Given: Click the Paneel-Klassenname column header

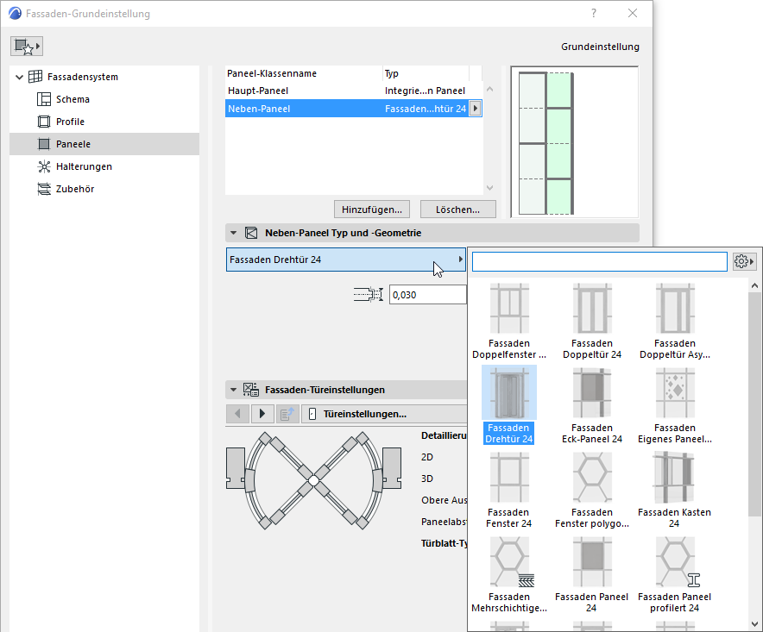Looking at the screenshot, I should pyautogui.click(x=304, y=73).
